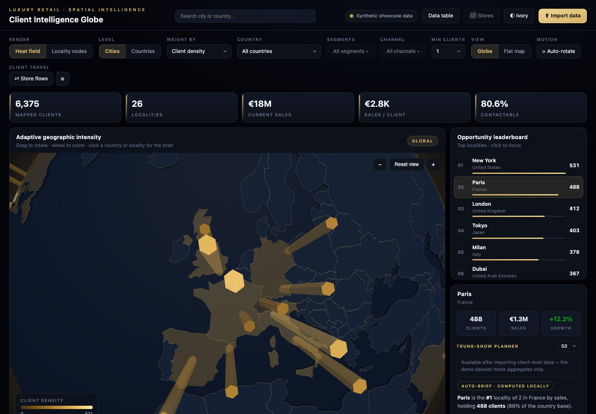Focus Tokyo in the leaderboard

tap(519, 230)
